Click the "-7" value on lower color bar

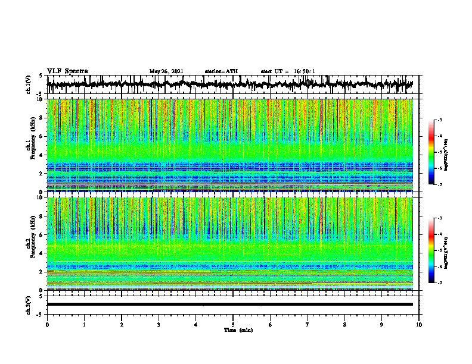(x=439, y=283)
